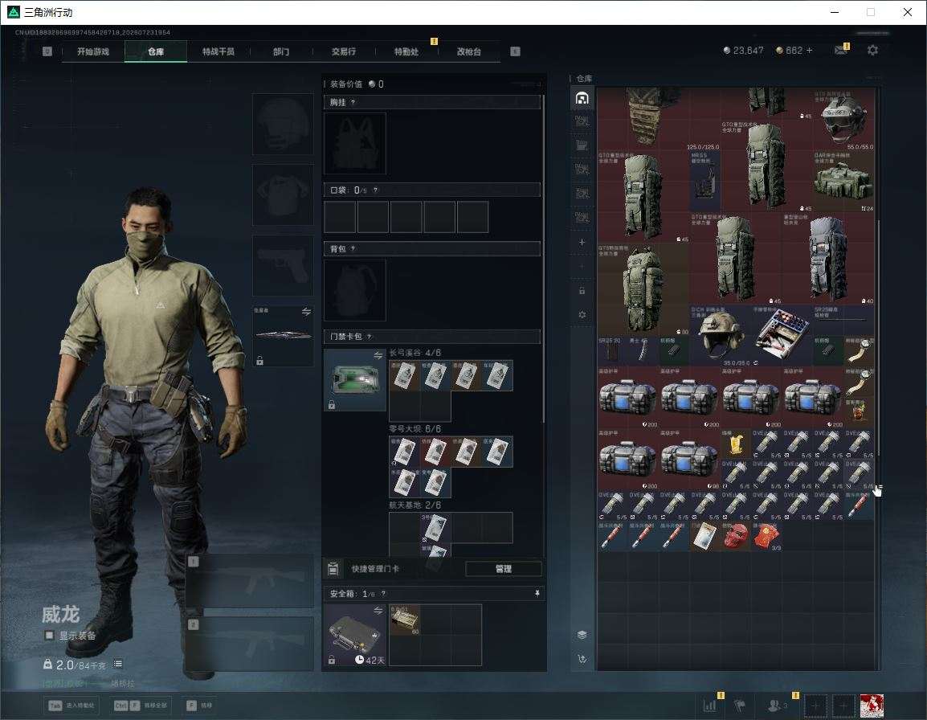Click swap arrows on secure case slot

click(378, 611)
